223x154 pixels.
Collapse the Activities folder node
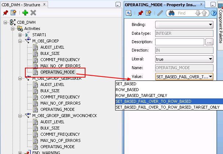13,29
